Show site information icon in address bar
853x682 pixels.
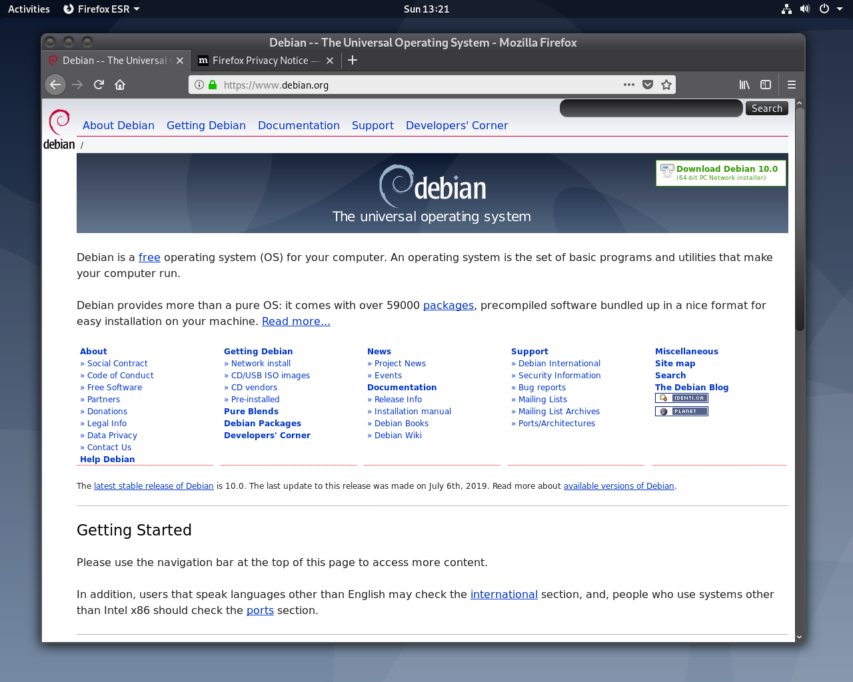point(199,85)
